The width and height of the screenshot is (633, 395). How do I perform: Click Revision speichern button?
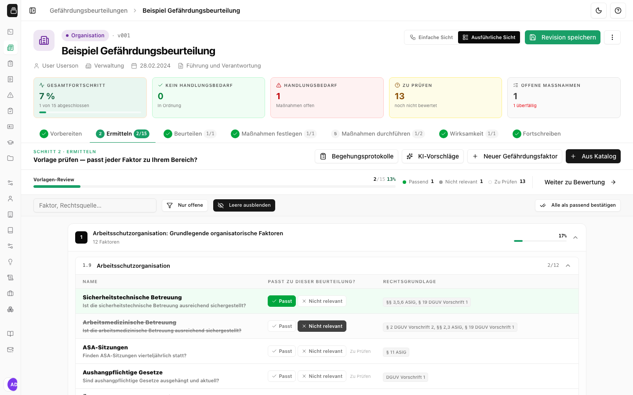(x=563, y=37)
